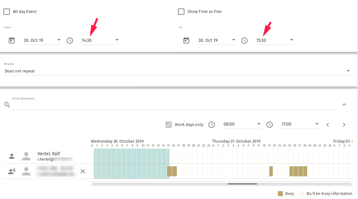
Task: Click the Busy legend color swatch
Action: (280, 194)
